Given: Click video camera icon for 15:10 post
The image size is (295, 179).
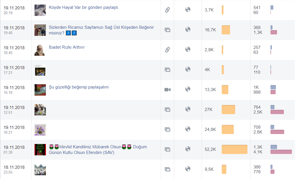Looking at the screenshot, I should tap(167, 90).
